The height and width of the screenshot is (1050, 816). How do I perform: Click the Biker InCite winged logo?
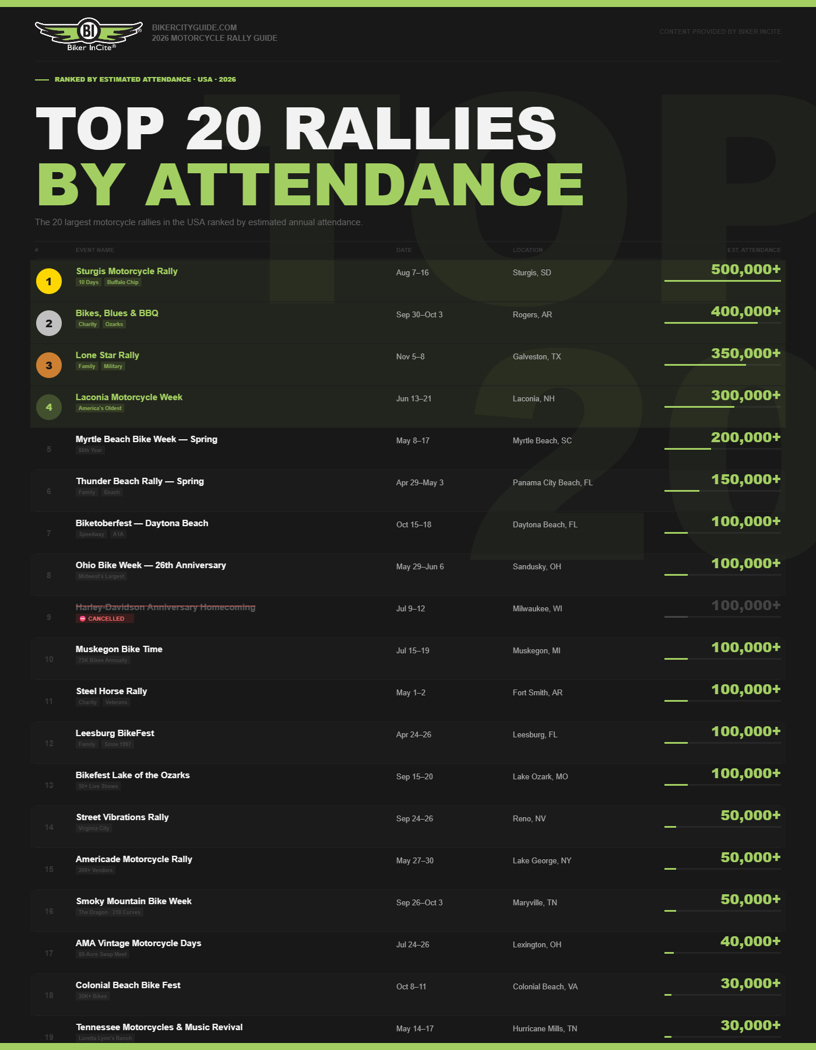click(88, 34)
